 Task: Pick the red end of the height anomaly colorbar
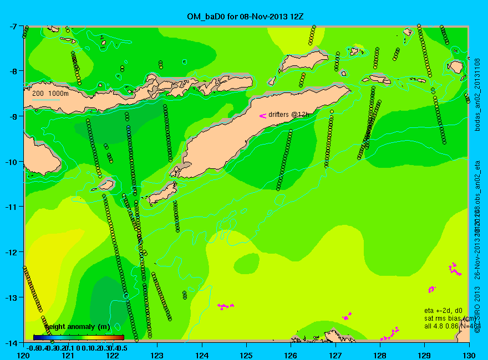[x=121, y=337]
